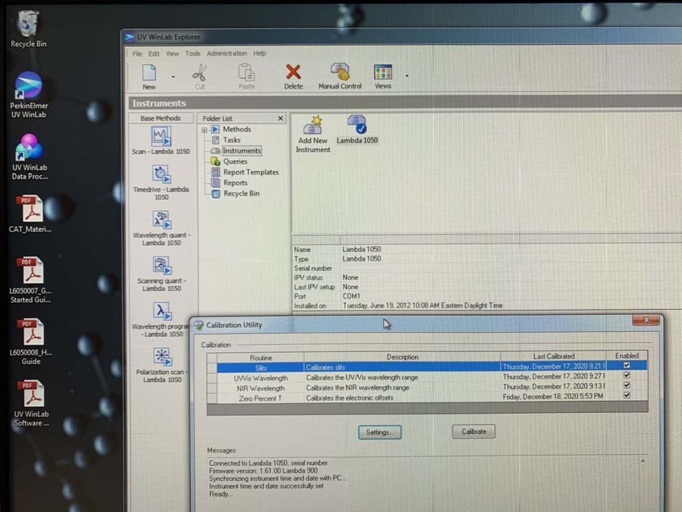Image resolution: width=682 pixels, height=512 pixels.
Task: Select Wavelength quant - Lambda 1050 method
Action: click(x=161, y=229)
